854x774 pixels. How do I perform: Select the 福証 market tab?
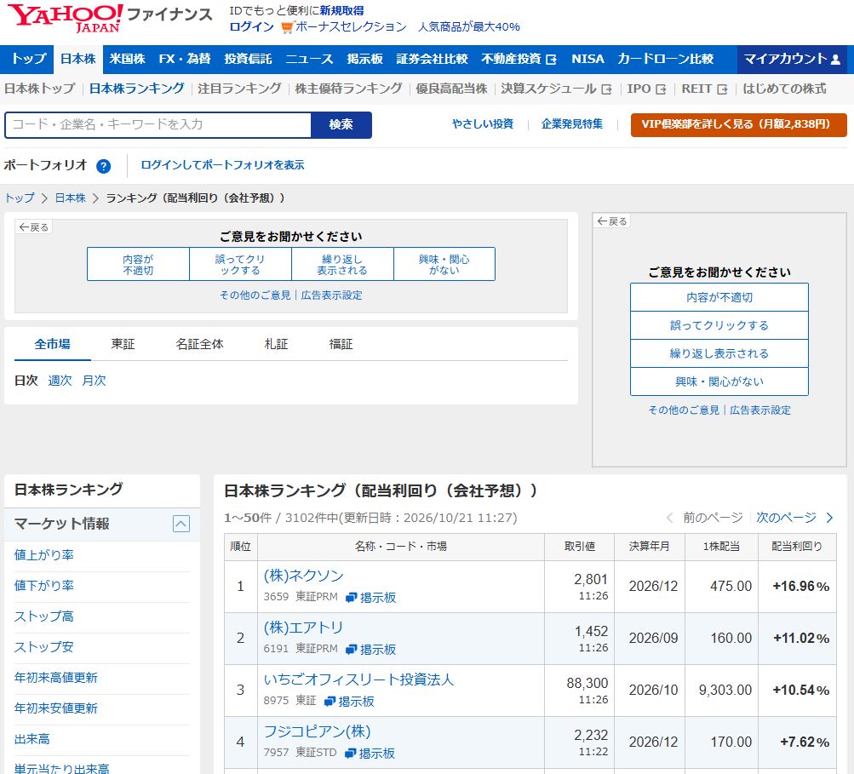(x=341, y=344)
